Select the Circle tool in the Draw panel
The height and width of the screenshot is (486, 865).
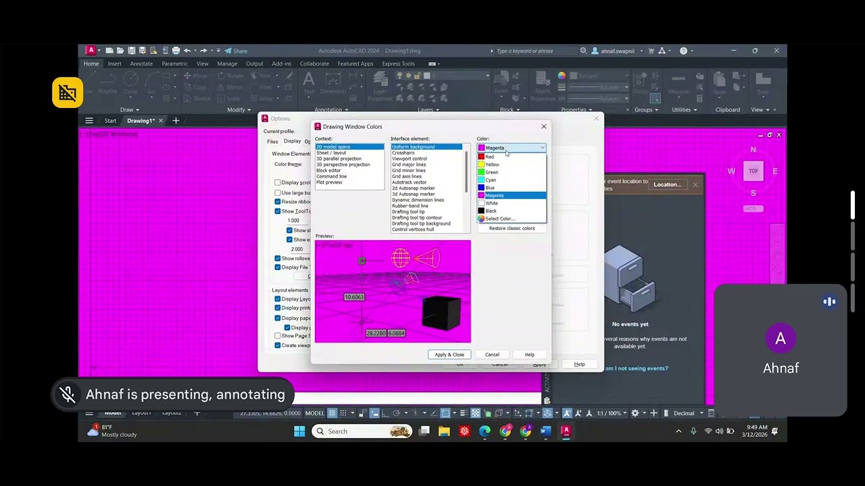tap(130, 83)
